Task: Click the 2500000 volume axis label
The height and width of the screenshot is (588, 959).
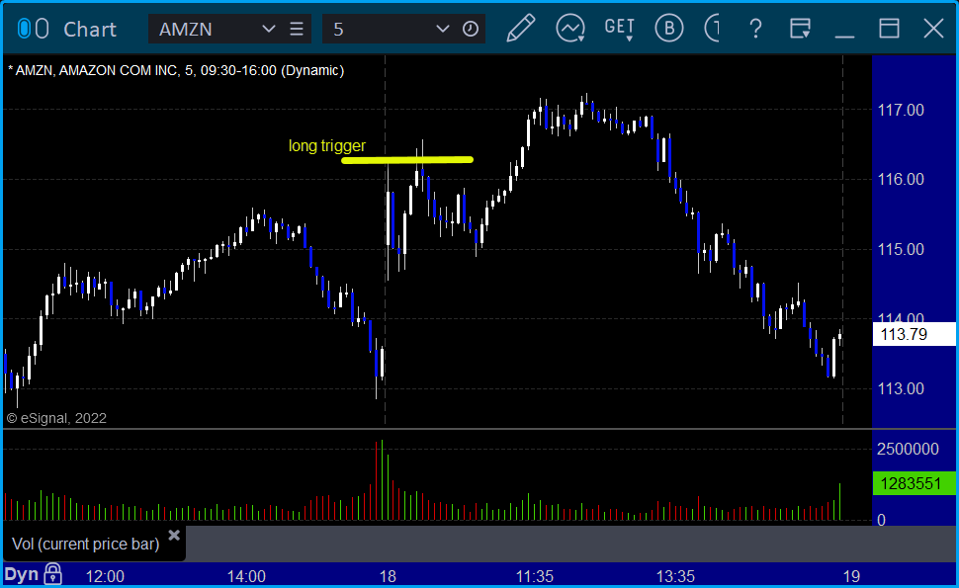Action: pos(908,450)
